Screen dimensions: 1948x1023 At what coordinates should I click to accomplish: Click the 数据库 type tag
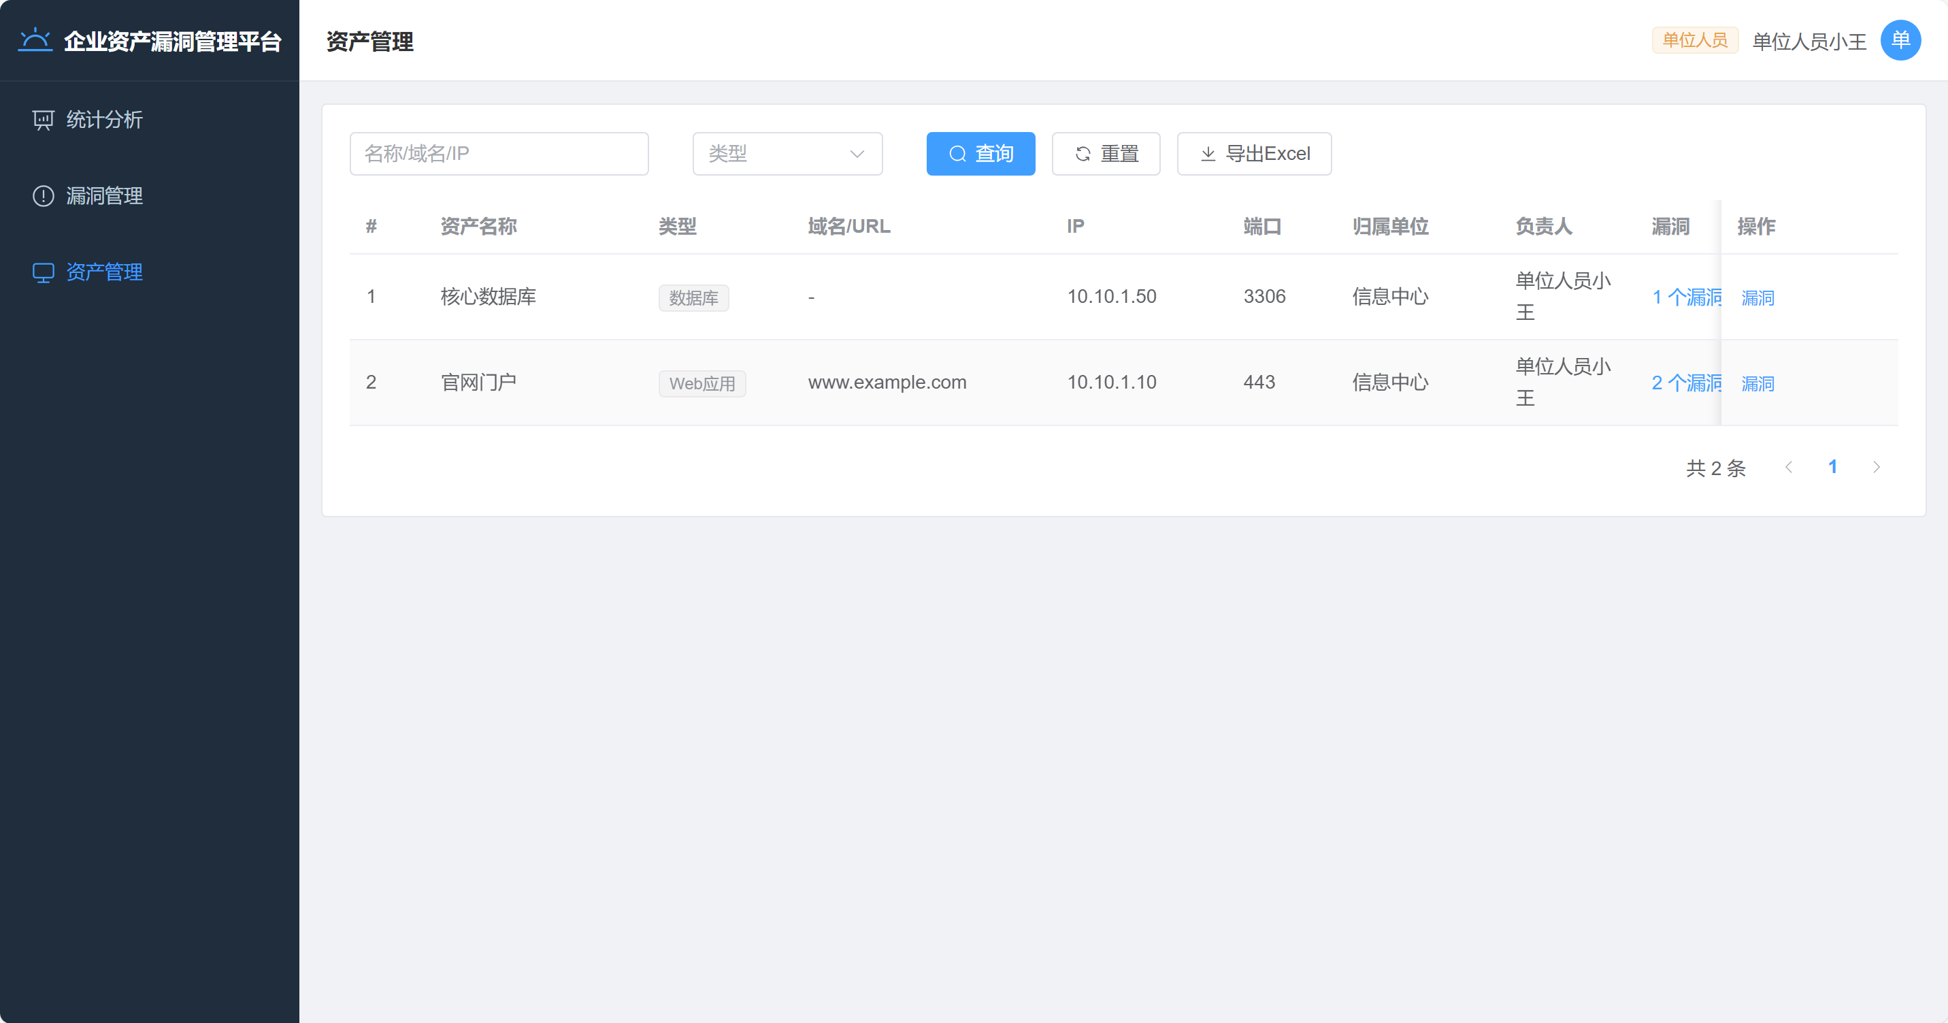tap(693, 297)
